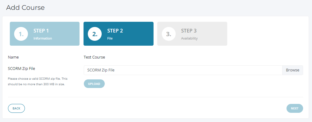Screen dimensions: 312x122
Task: Focus the SCORM Zip File input field
Action: 183,70
